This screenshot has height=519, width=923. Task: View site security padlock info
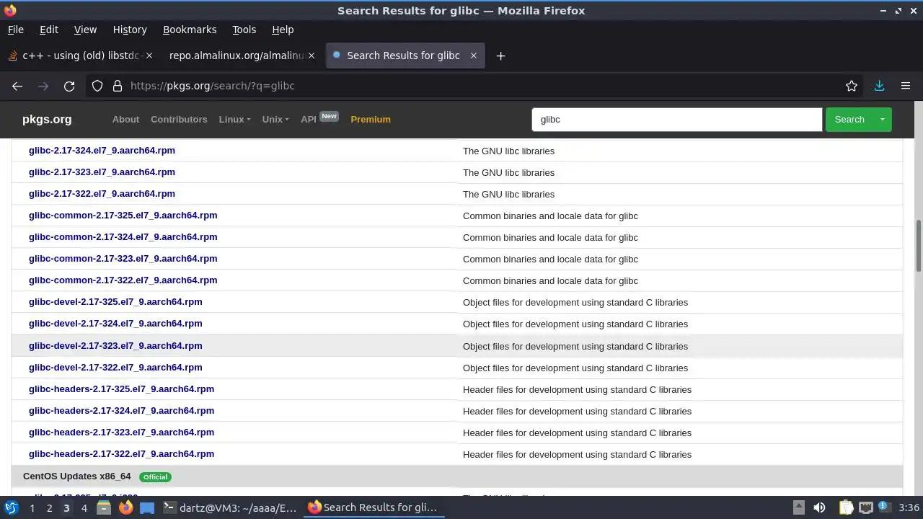pos(118,86)
